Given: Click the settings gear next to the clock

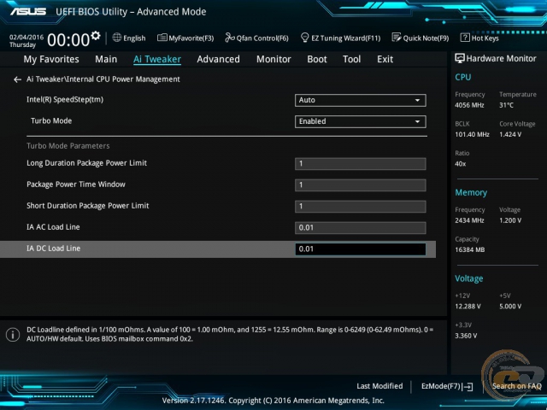Looking at the screenshot, I should [x=96, y=36].
